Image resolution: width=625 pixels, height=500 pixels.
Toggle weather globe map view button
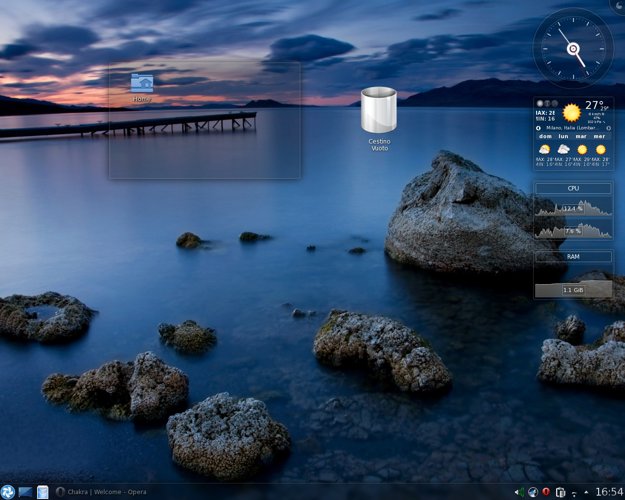pos(555,104)
